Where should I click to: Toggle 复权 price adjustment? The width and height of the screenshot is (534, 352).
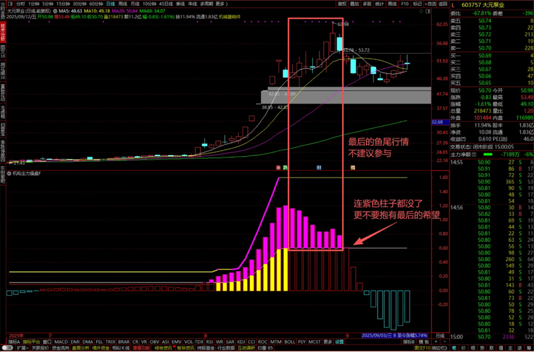point(342,4)
